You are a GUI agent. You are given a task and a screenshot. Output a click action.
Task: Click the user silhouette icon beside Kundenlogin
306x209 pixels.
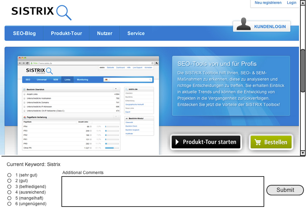click(x=243, y=24)
